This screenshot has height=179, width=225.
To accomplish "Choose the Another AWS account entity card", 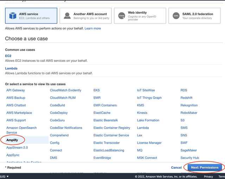I will click(85, 16).
